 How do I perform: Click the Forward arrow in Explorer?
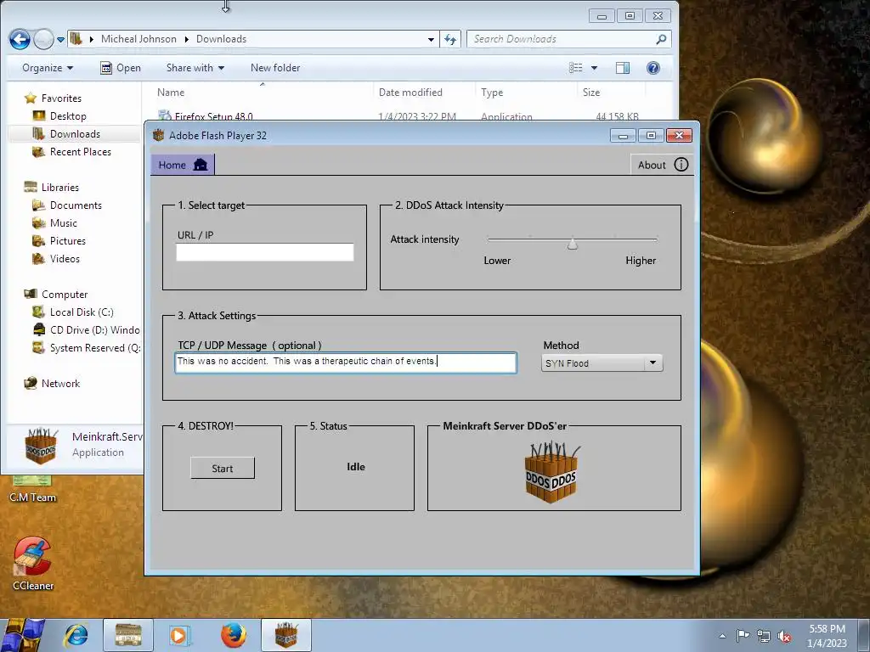pos(43,39)
